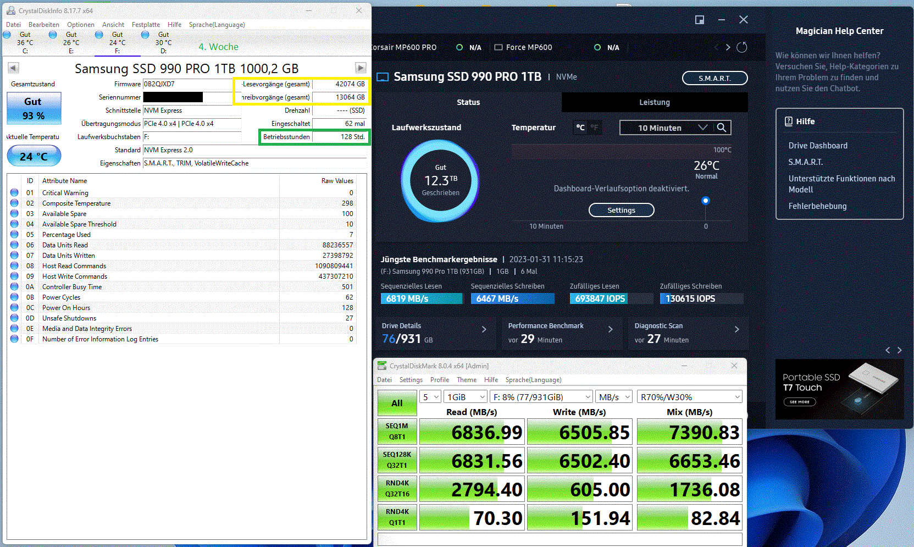Open the S.M.A.R.T. help link

[805, 162]
